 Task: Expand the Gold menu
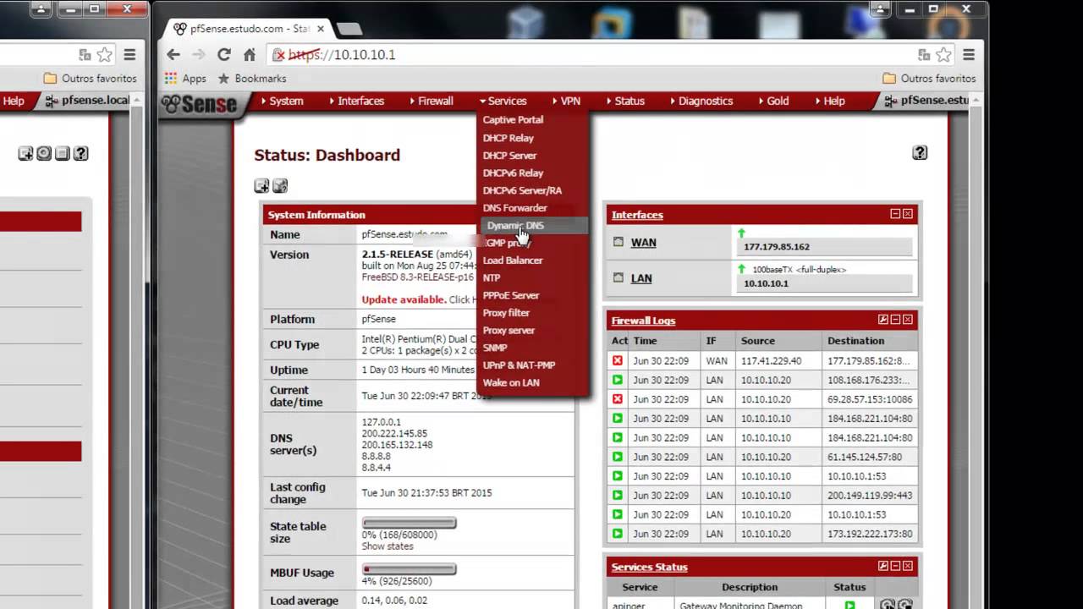[773, 101]
